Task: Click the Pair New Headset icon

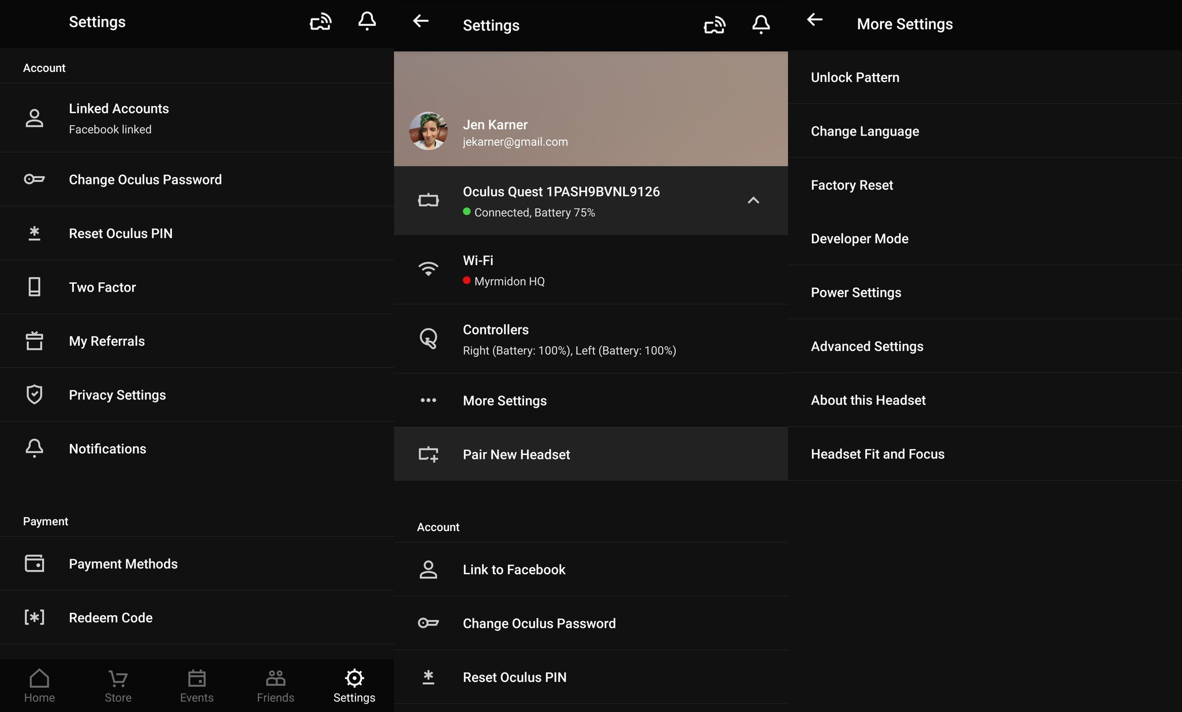Action: tap(428, 454)
